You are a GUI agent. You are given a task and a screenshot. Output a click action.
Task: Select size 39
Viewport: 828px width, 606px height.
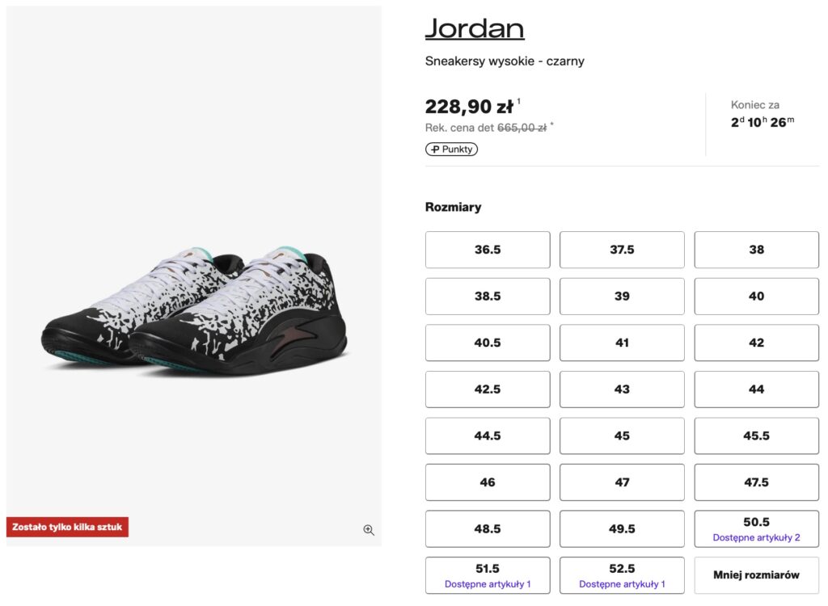coord(622,297)
